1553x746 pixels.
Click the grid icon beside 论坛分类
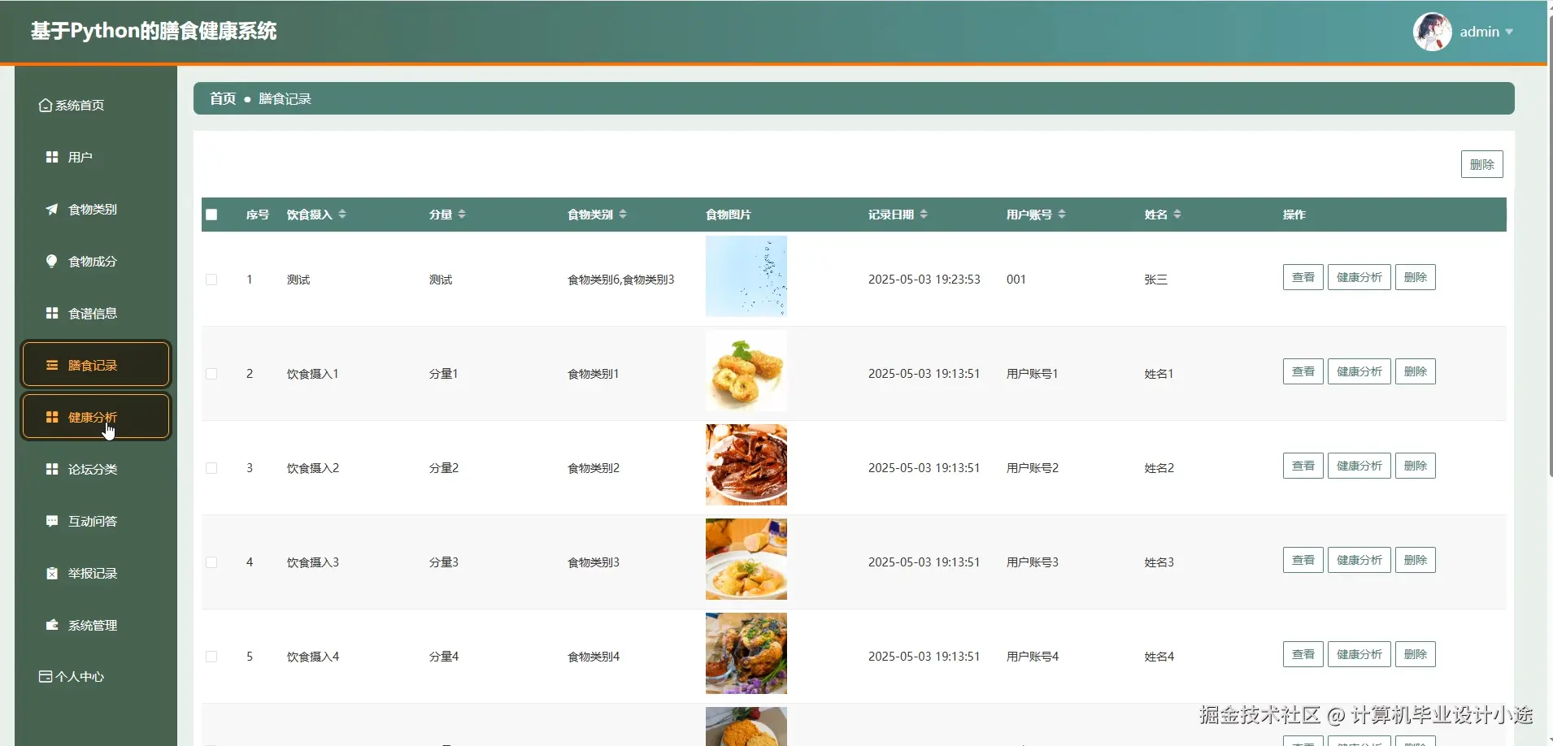pyautogui.click(x=52, y=469)
